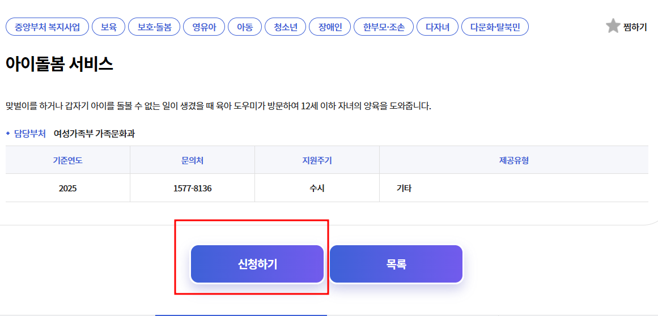Click the 2025 year cell
Image resolution: width=658 pixels, height=316 pixels.
tap(67, 189)
